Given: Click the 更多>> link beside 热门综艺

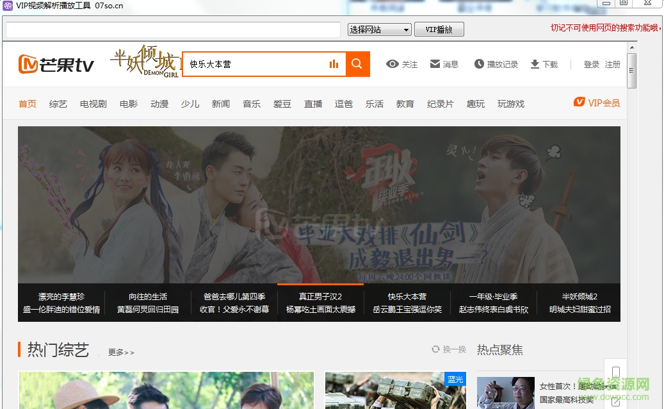Looking at the screenshot, I should [x=121, y=352].
